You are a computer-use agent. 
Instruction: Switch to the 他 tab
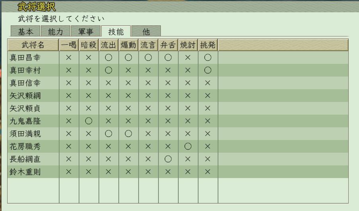[x=146, y=32]
